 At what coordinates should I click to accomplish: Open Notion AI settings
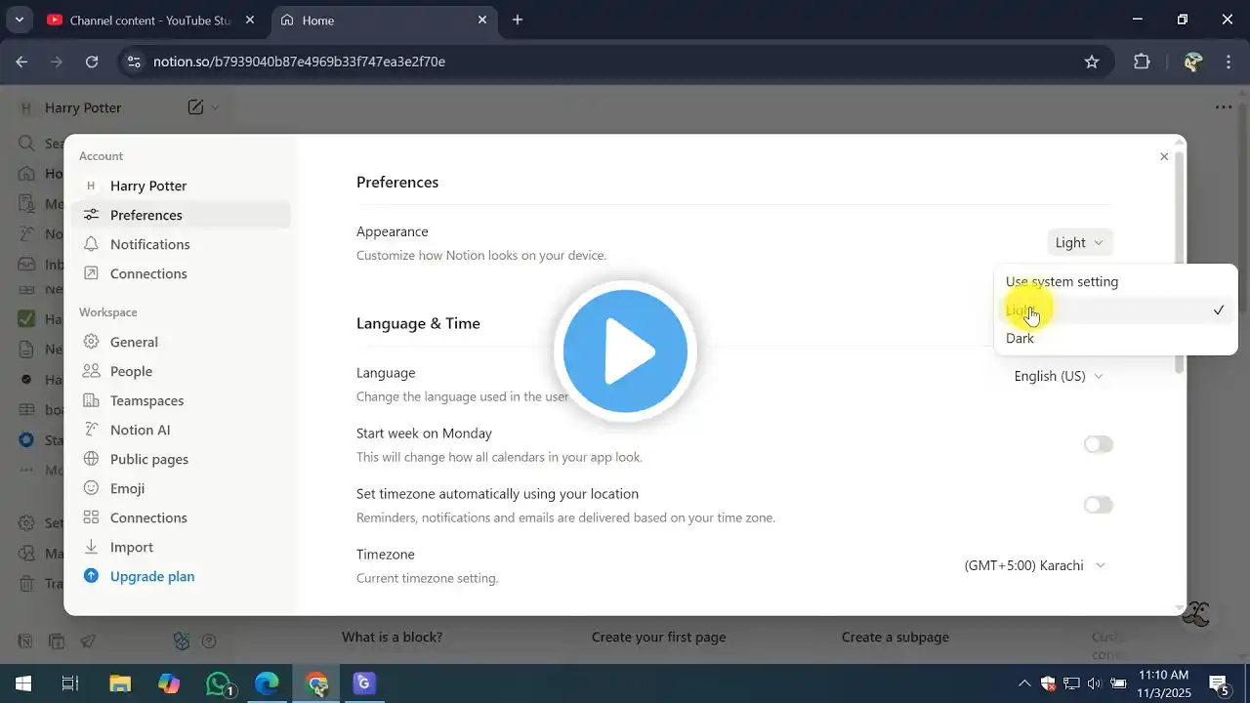pyautogui.click(x=181, y=430)
